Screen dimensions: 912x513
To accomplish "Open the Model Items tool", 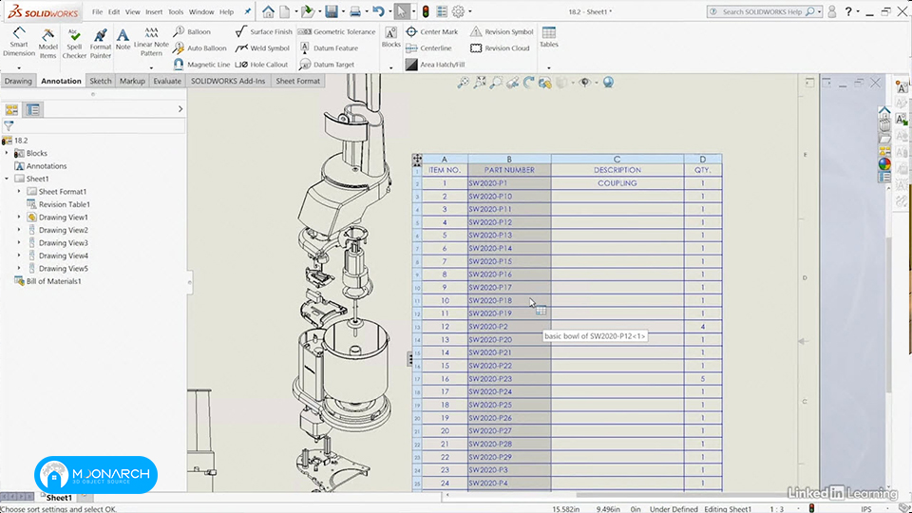I will [47, 43].
